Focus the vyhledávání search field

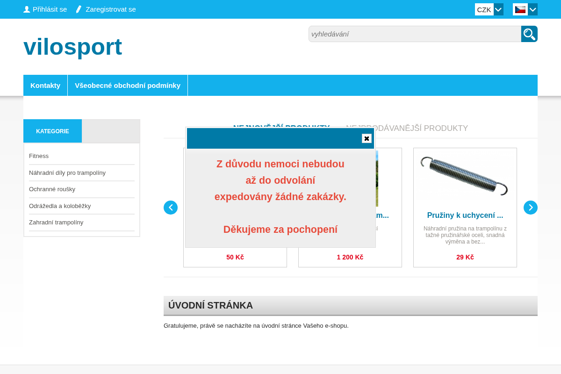click(x=415, y=34)
